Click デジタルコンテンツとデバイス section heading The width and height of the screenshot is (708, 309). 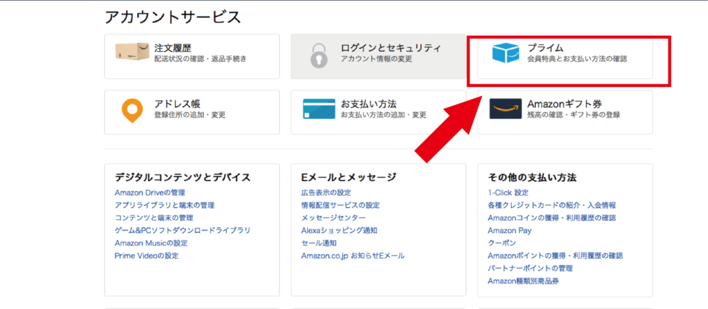click(x=183, y=177)
